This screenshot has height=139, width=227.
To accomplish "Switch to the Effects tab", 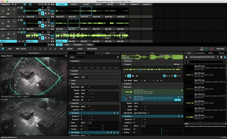I will 211,53.
